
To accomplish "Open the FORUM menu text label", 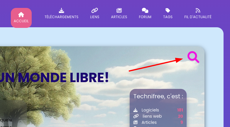I will tap(145, 17).
